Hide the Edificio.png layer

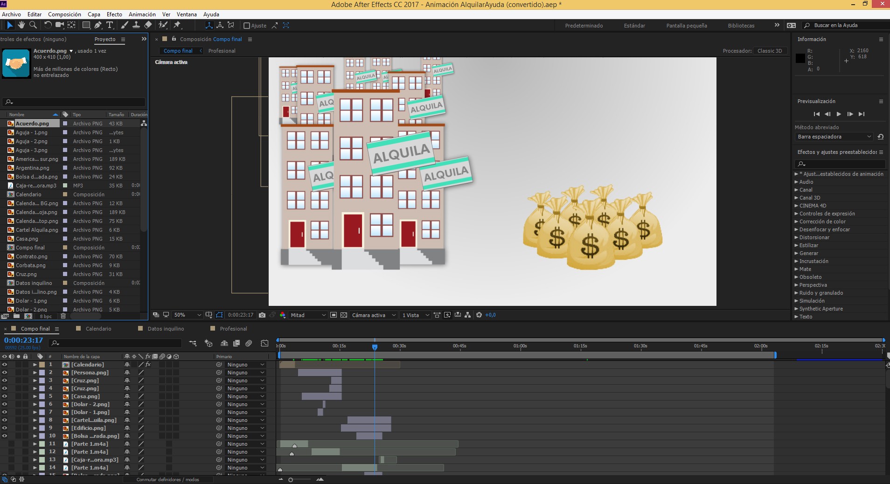[x=5, y=428]
